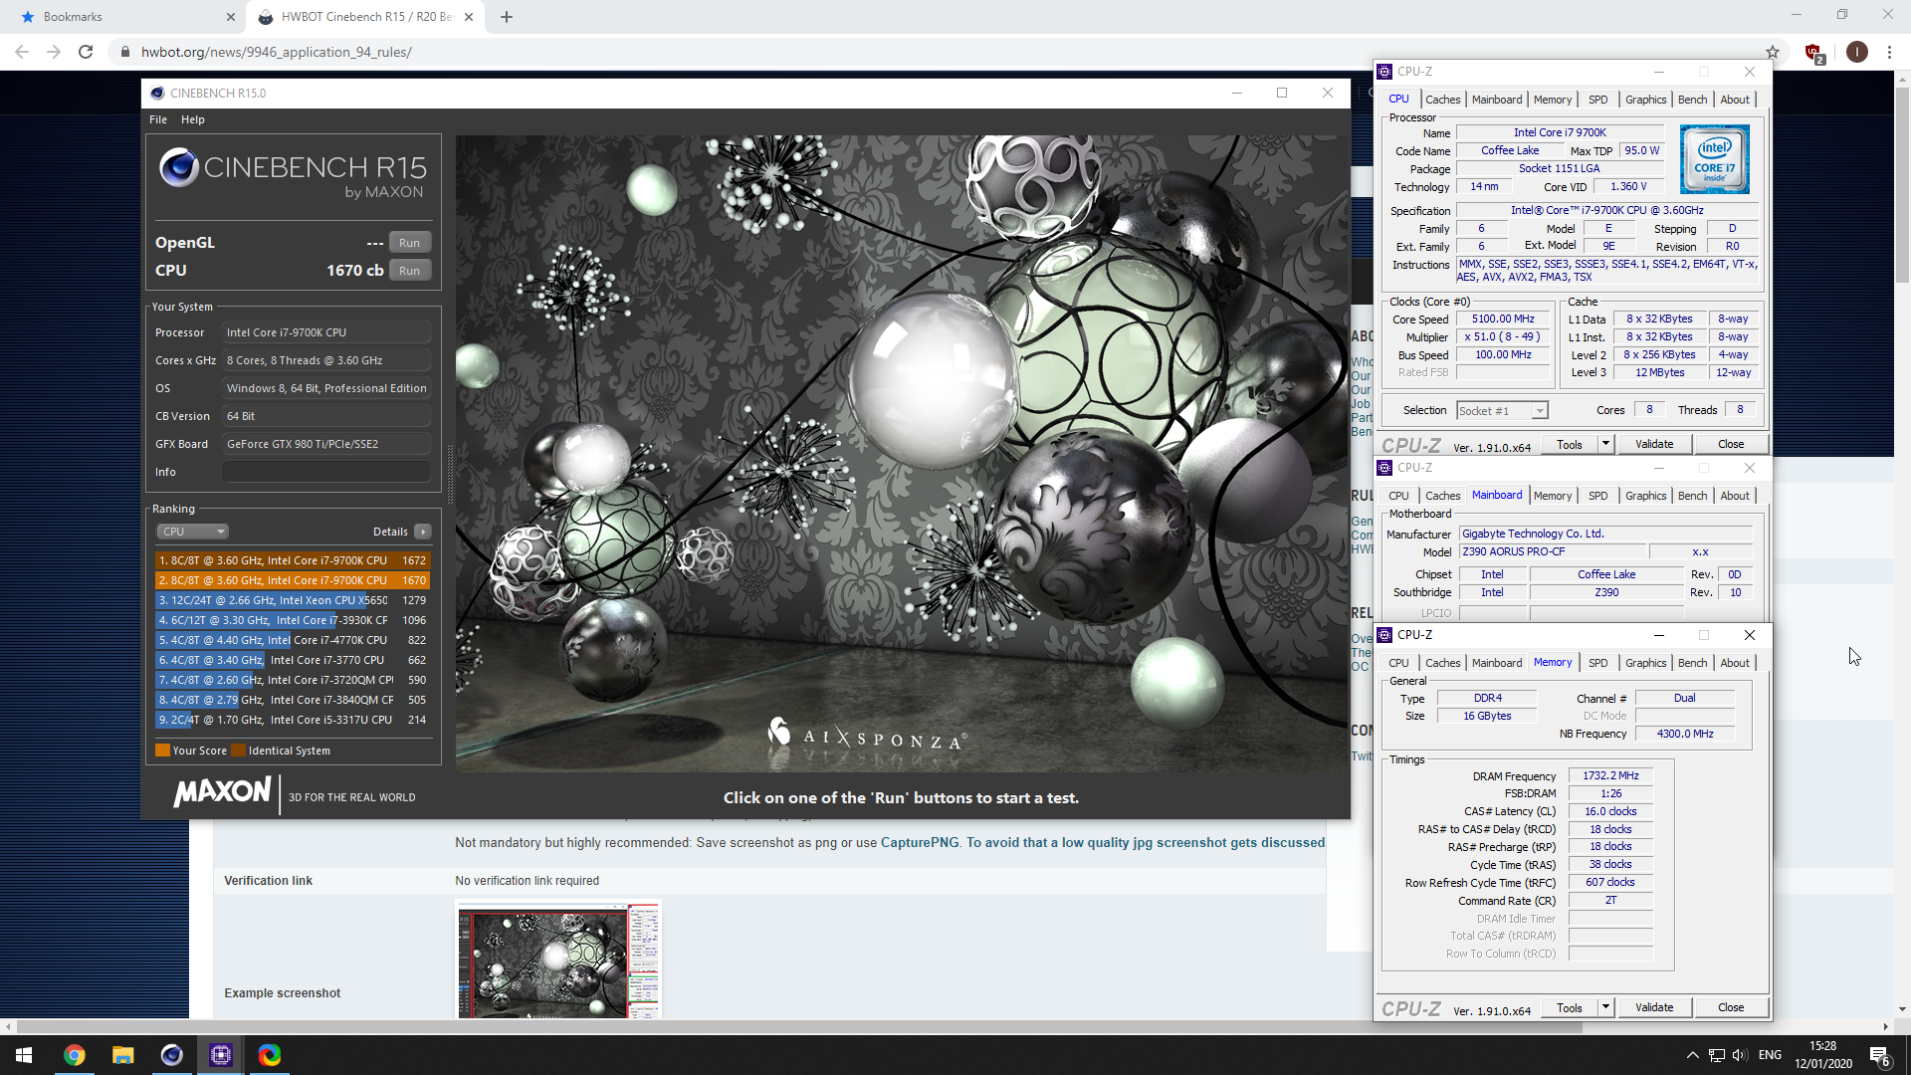Open the Cinebench Help menu
Image resolution: width=1911 pixels, height=1075 pixels.
[193, 119]
